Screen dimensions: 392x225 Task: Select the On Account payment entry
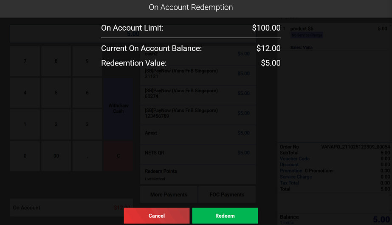pyautogui.click(x=71, y=208)
